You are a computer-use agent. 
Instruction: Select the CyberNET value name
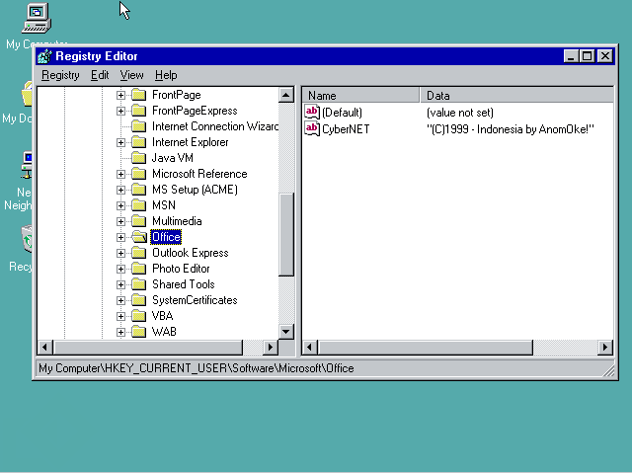(x=346, y=129)
